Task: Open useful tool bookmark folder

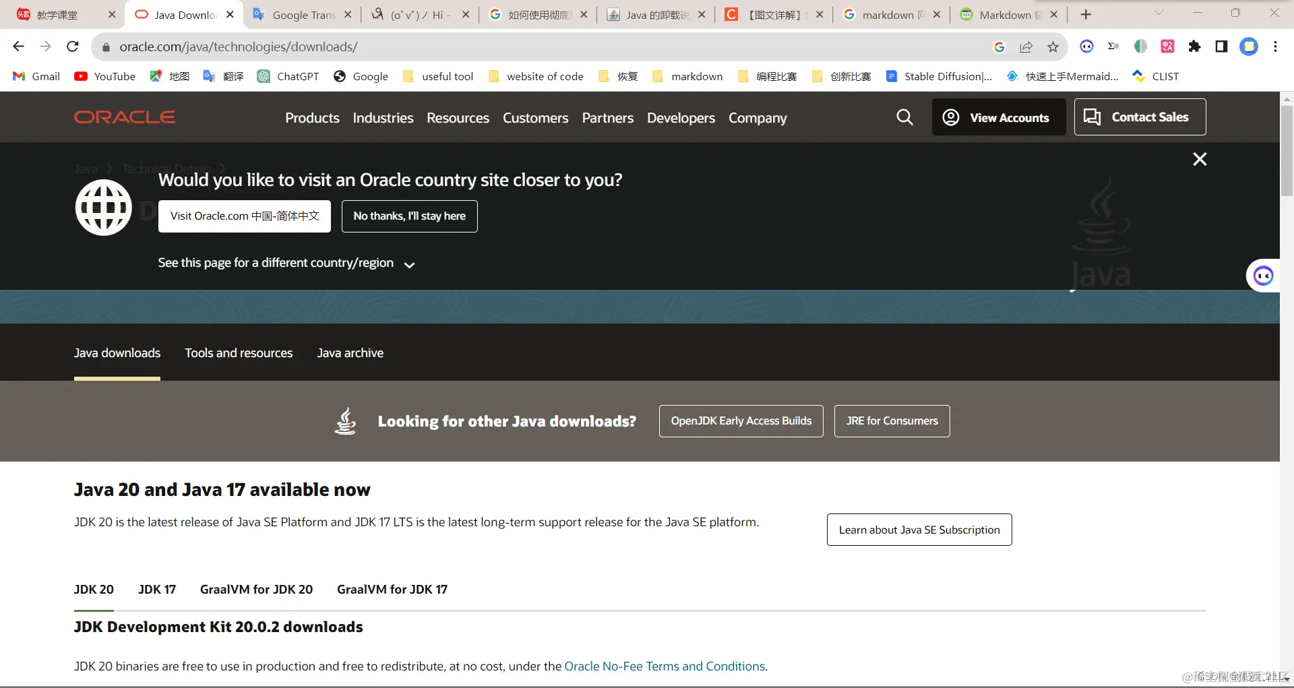Action: 438,76
